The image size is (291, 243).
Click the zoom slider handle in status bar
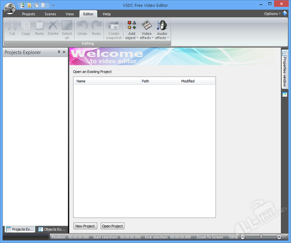[261, 237]
